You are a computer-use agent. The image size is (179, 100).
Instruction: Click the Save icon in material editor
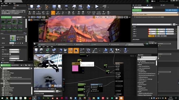pos(36,51)
